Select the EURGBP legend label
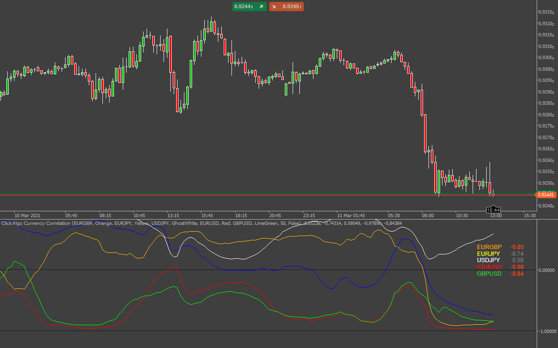The image size is (558, 348). click(489, 247)
